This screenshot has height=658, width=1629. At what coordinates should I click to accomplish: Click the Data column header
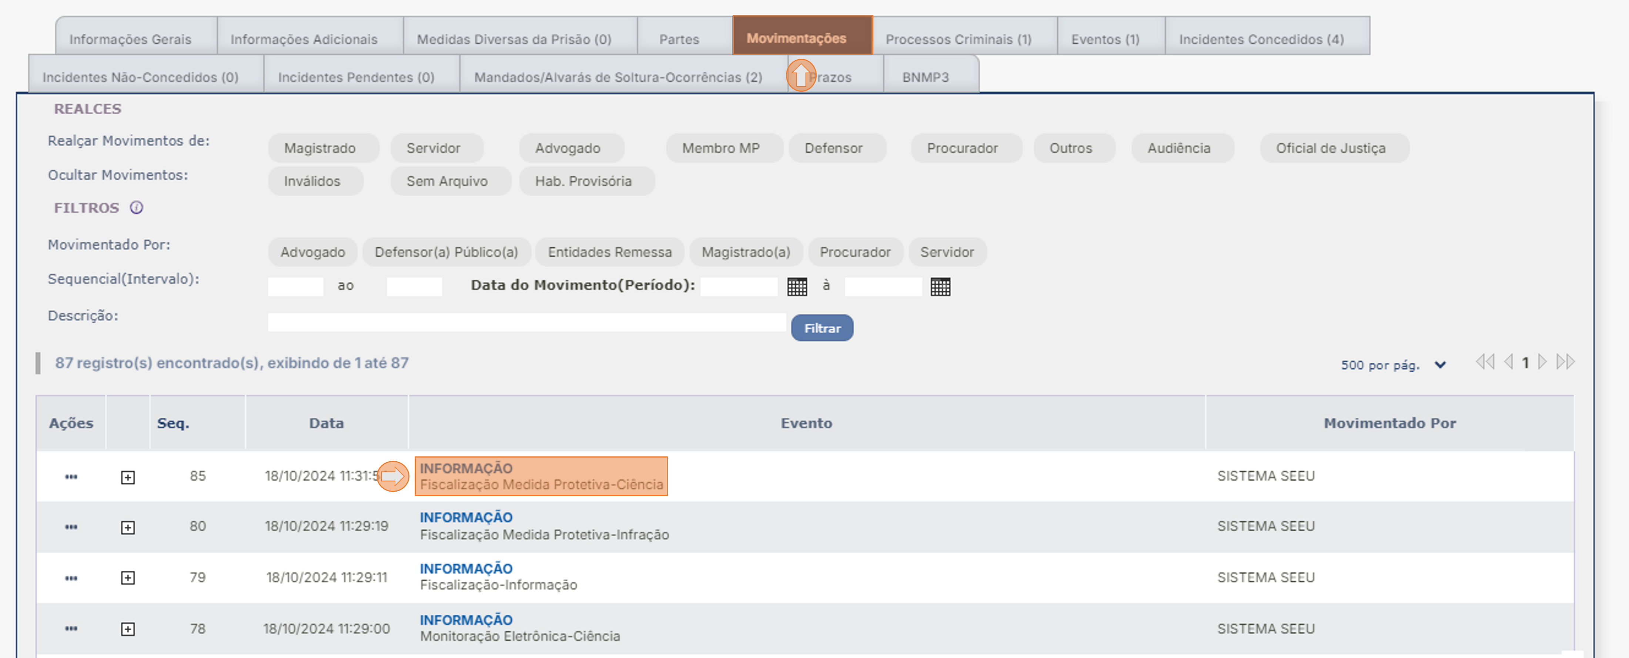coord(326,423)
